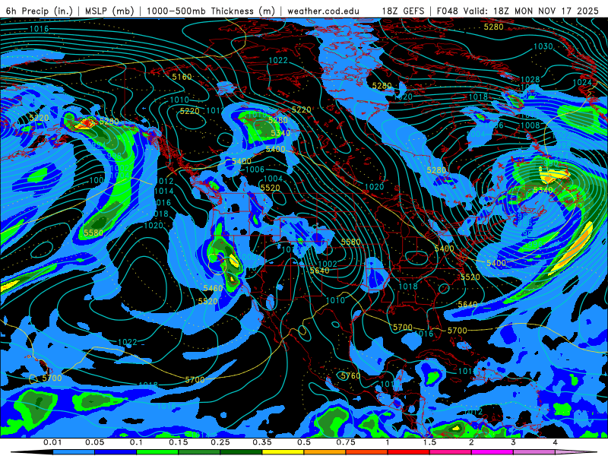This screenshot has width=608, height=456.
Task: Click the '6h Precip (in.)' header text
Action: [x=40, y=11]
